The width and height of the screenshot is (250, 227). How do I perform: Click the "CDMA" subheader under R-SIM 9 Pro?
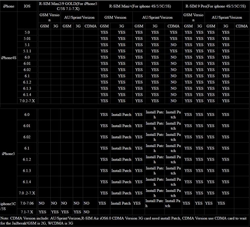click(x=242, y=26)
